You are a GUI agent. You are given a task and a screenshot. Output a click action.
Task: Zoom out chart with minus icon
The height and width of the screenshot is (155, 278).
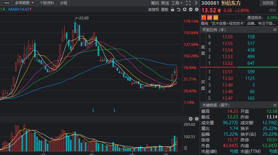point(190,9)
